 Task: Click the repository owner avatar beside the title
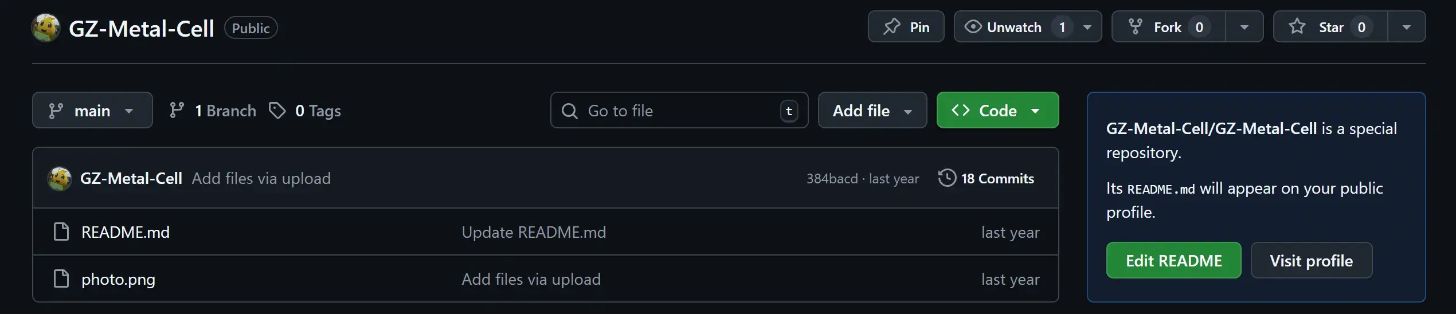point(46,28)
